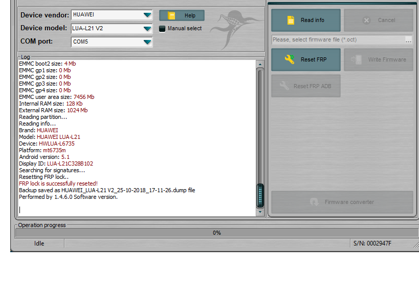Click the 'EMMC boot2 size: 4 Mb' line
This screenshot has height=286, width=419.
[47, 64]
